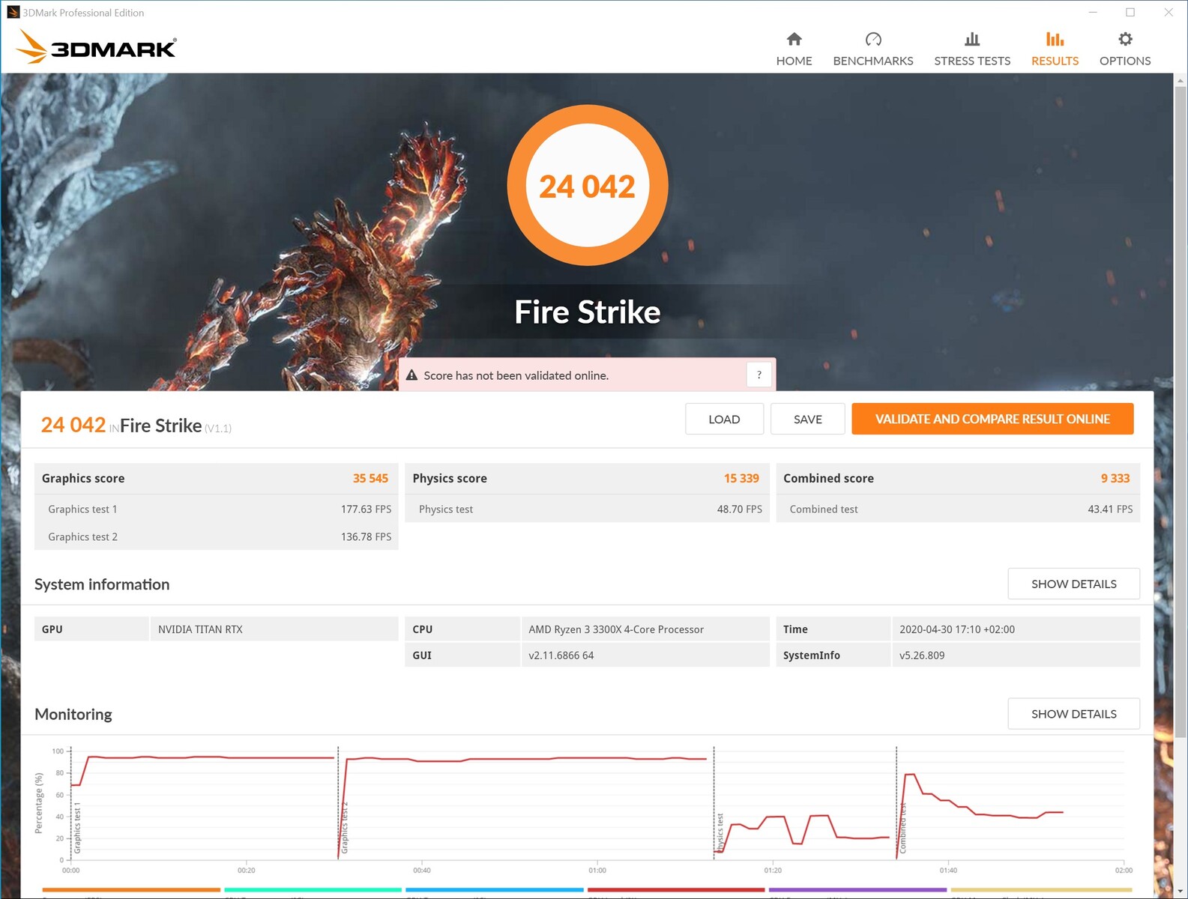Select the HOME tab label
The height and width of the screenshot is (899, 1188).
point(794,61)
